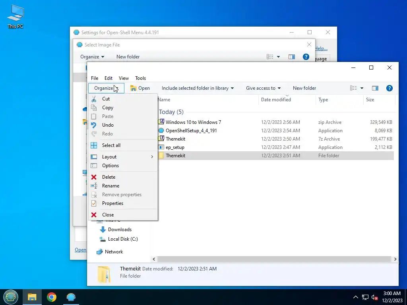407x305 pixels.
Task: Toggle the preview pane icon in front window
Action: click(x=375, y=88)
